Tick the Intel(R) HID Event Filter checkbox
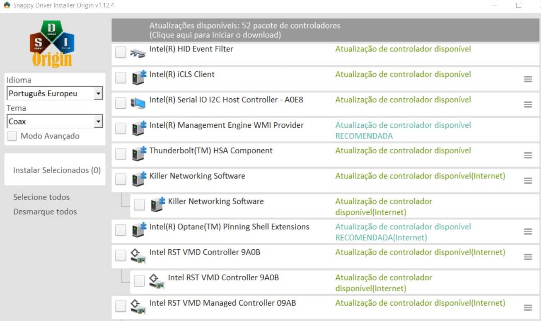The height and width of the screenshot is (321, 541). [x=121, y=52]
